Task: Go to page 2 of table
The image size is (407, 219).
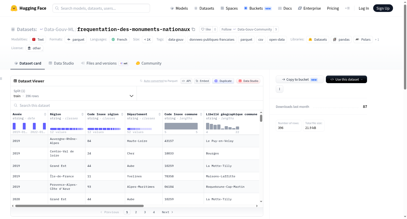Action: point(136,212)
